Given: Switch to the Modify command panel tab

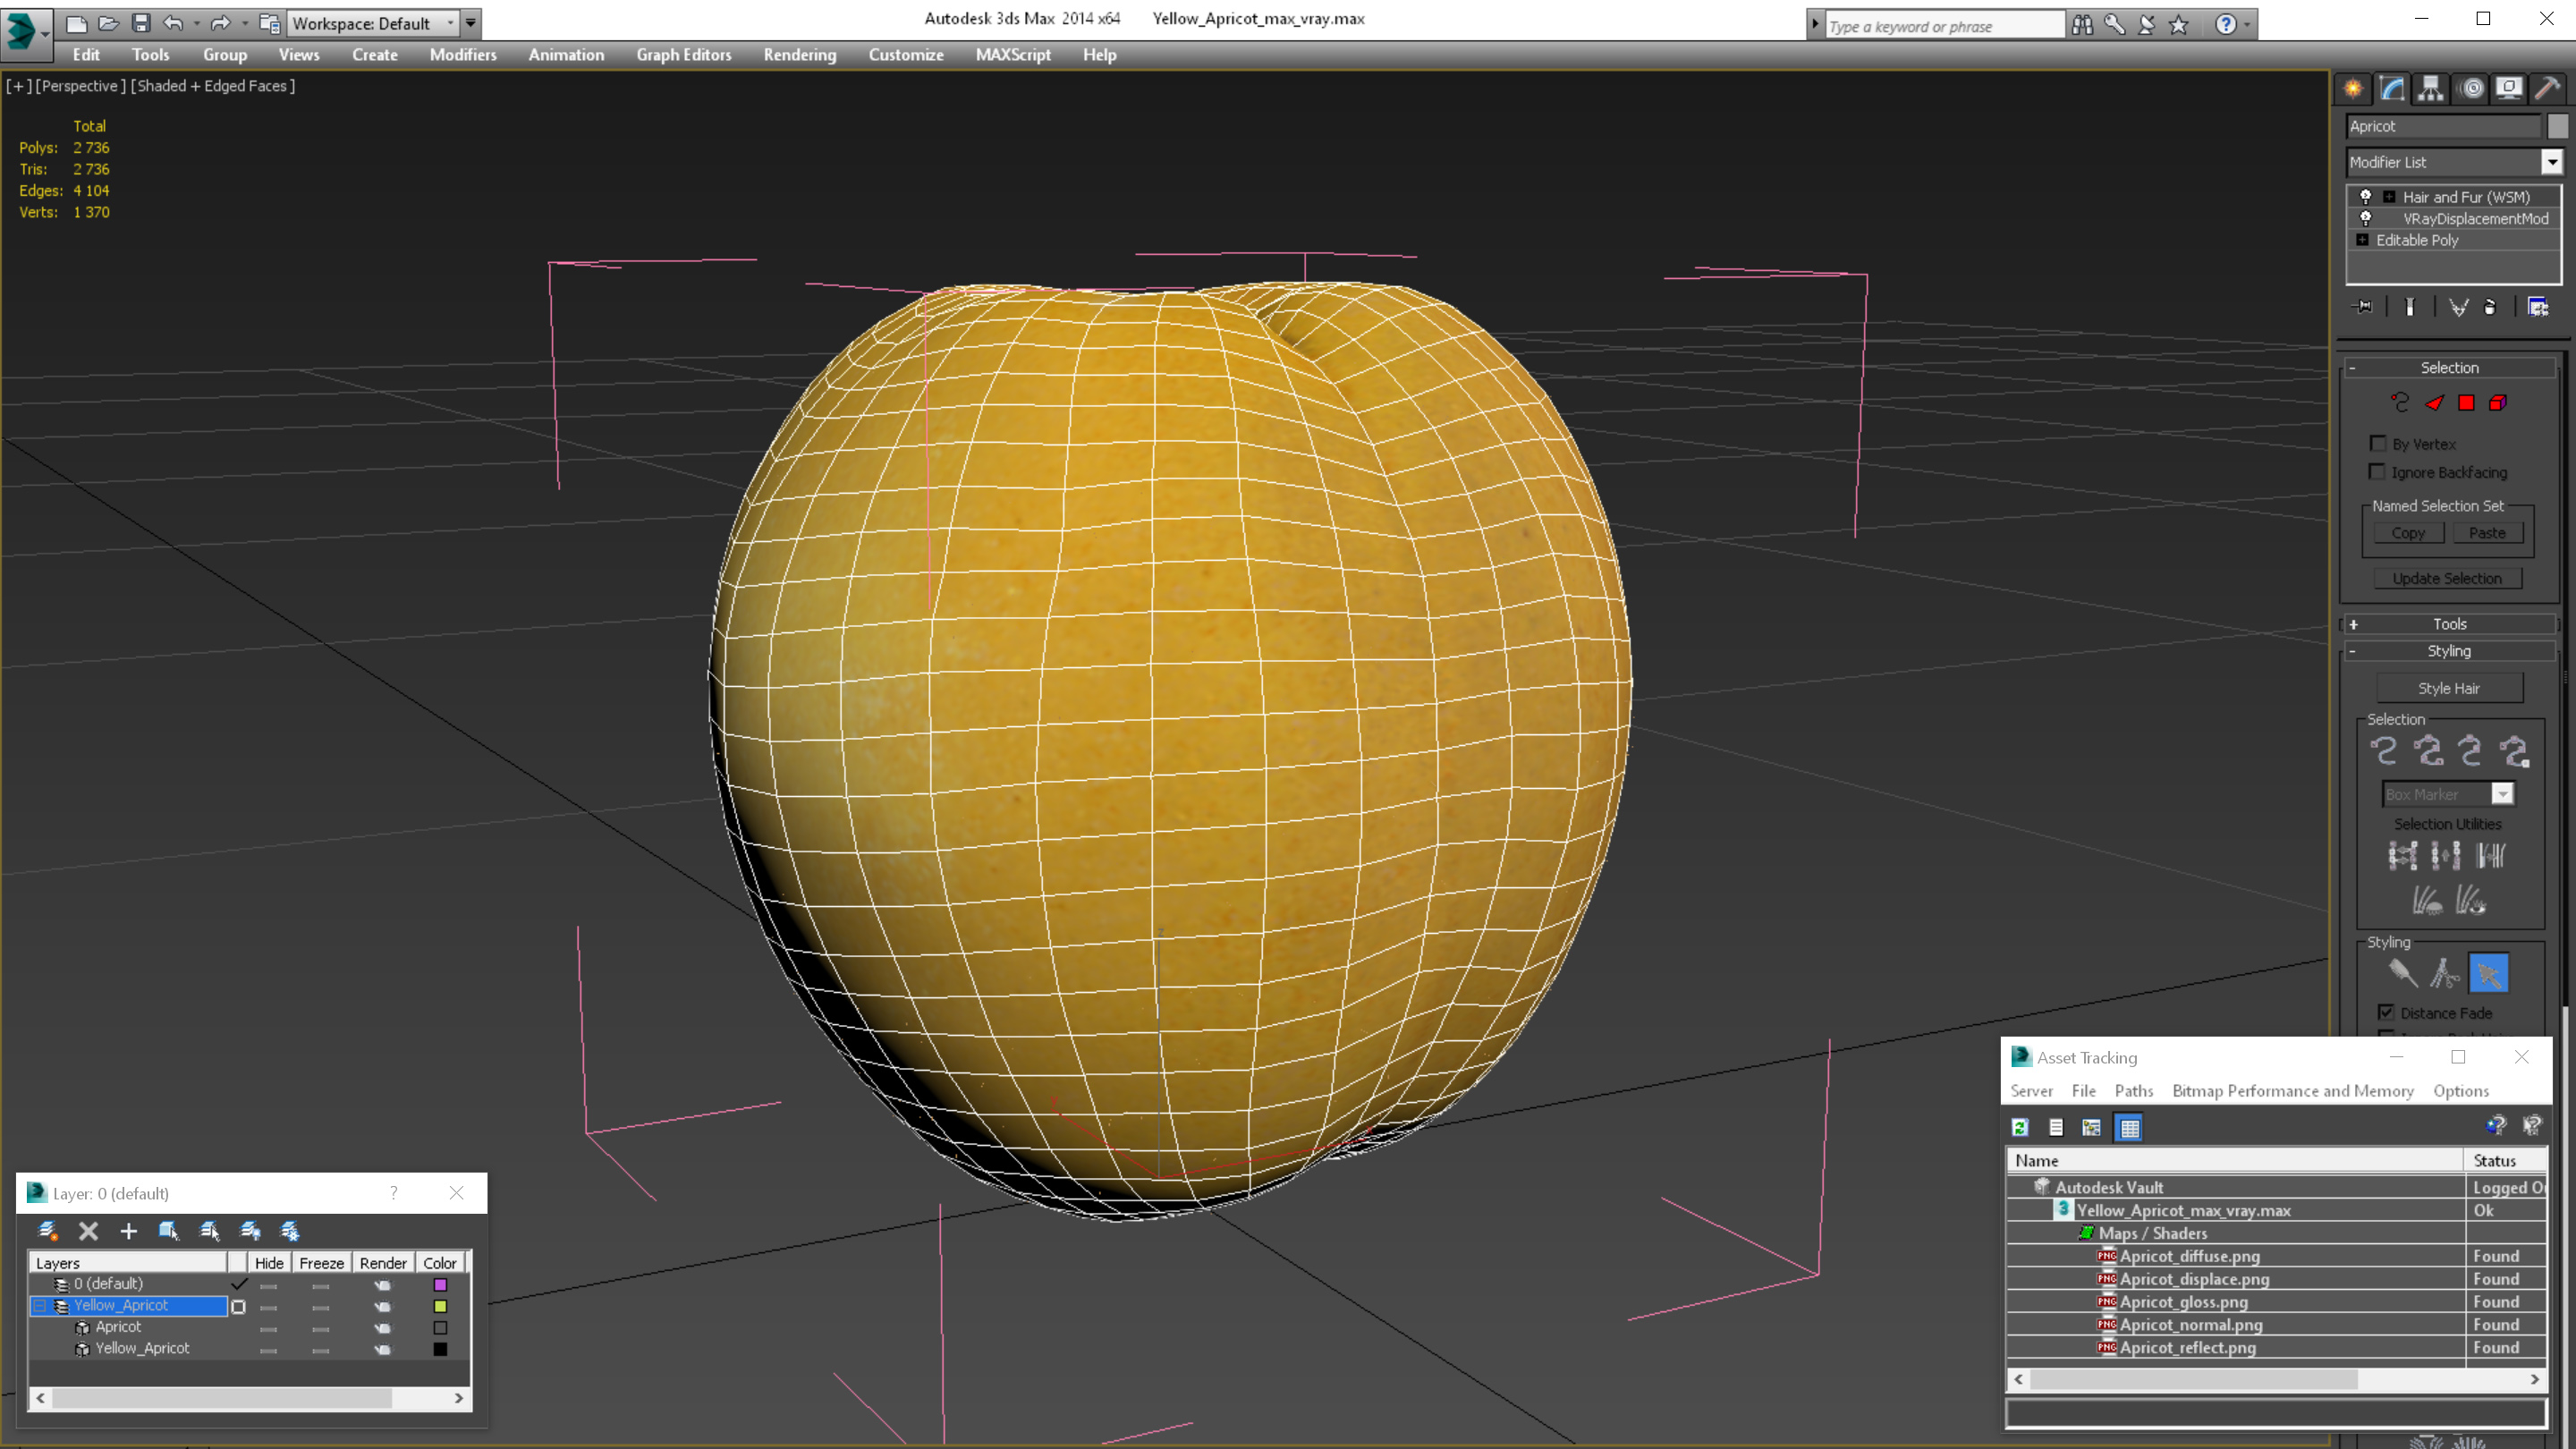Looking at the screenshot, I should coord(2392,88).
